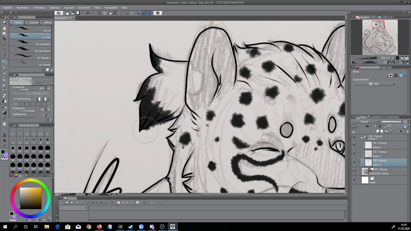Hide Ebene 2 layer eye
411x231 pixels.
click(x=354, y=145)
